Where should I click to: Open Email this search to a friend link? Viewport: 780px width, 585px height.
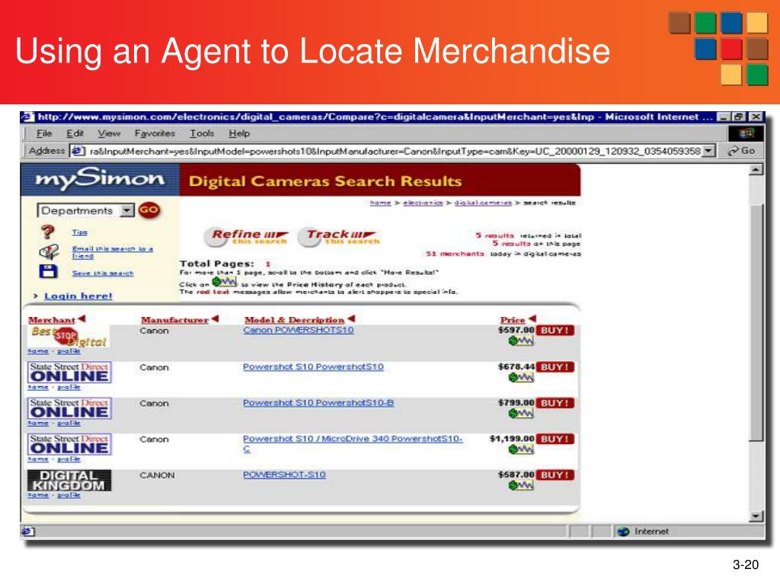(113, 251)
